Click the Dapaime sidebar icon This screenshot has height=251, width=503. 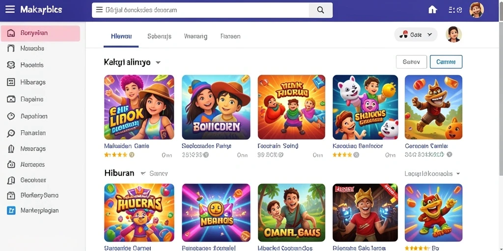click(11, 99)
